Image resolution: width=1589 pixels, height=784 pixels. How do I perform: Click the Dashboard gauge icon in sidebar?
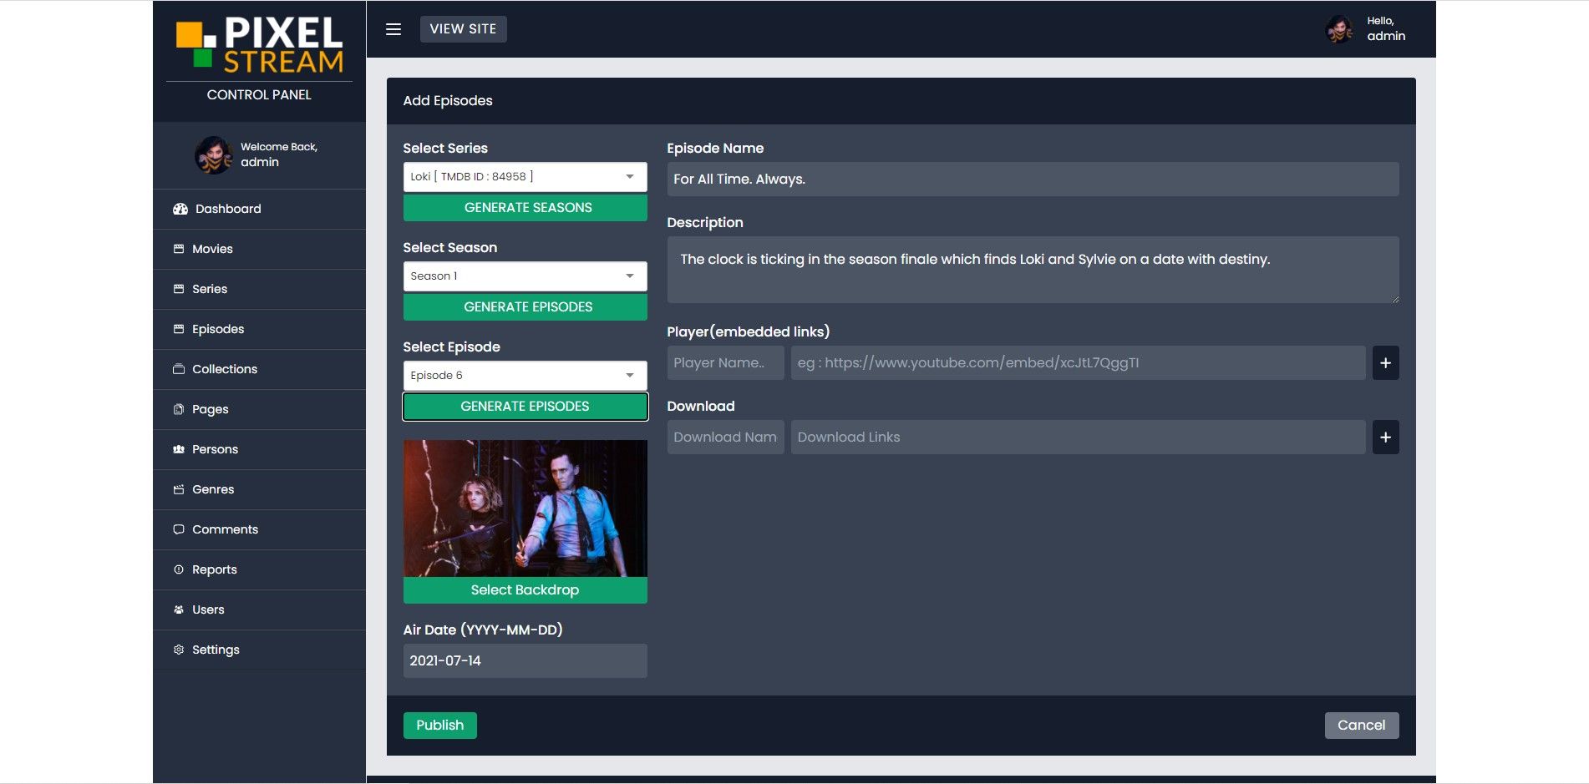(180, 209)
